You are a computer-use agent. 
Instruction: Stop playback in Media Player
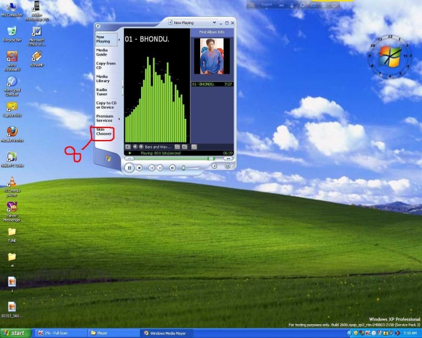pyautogui.click(x=139, y=168)
